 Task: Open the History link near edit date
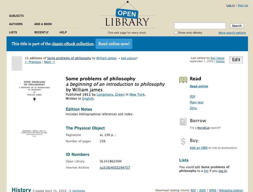[220, 61]
